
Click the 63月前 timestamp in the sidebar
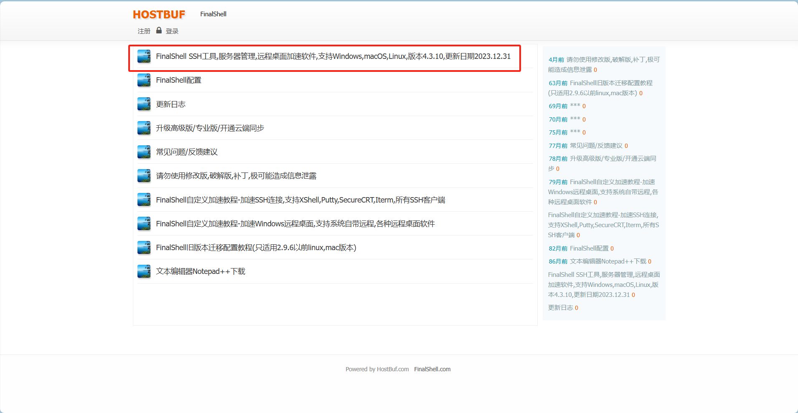pos(558,83)
